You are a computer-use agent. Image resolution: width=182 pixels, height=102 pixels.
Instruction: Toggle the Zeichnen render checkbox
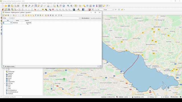pos(164,97)
